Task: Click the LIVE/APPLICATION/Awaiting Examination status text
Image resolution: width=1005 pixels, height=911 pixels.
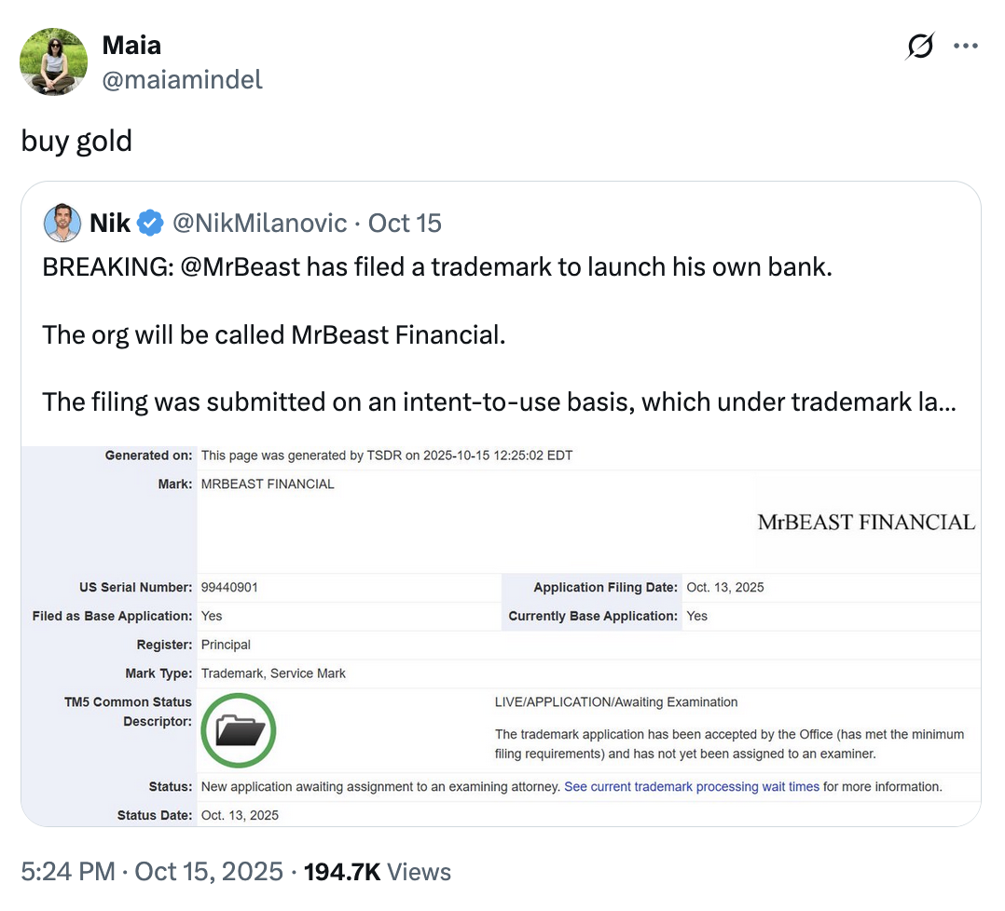Action: (x=616, y=702)
